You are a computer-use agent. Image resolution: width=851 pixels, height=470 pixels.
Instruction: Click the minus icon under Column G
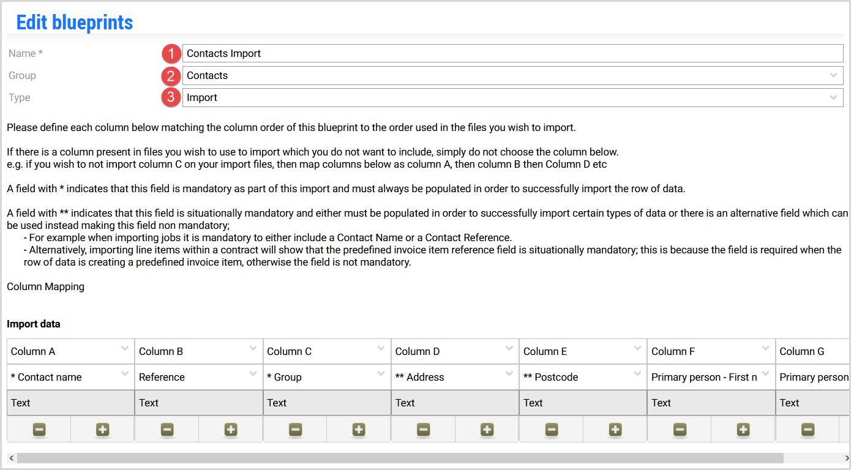click(x=808, y=430)
